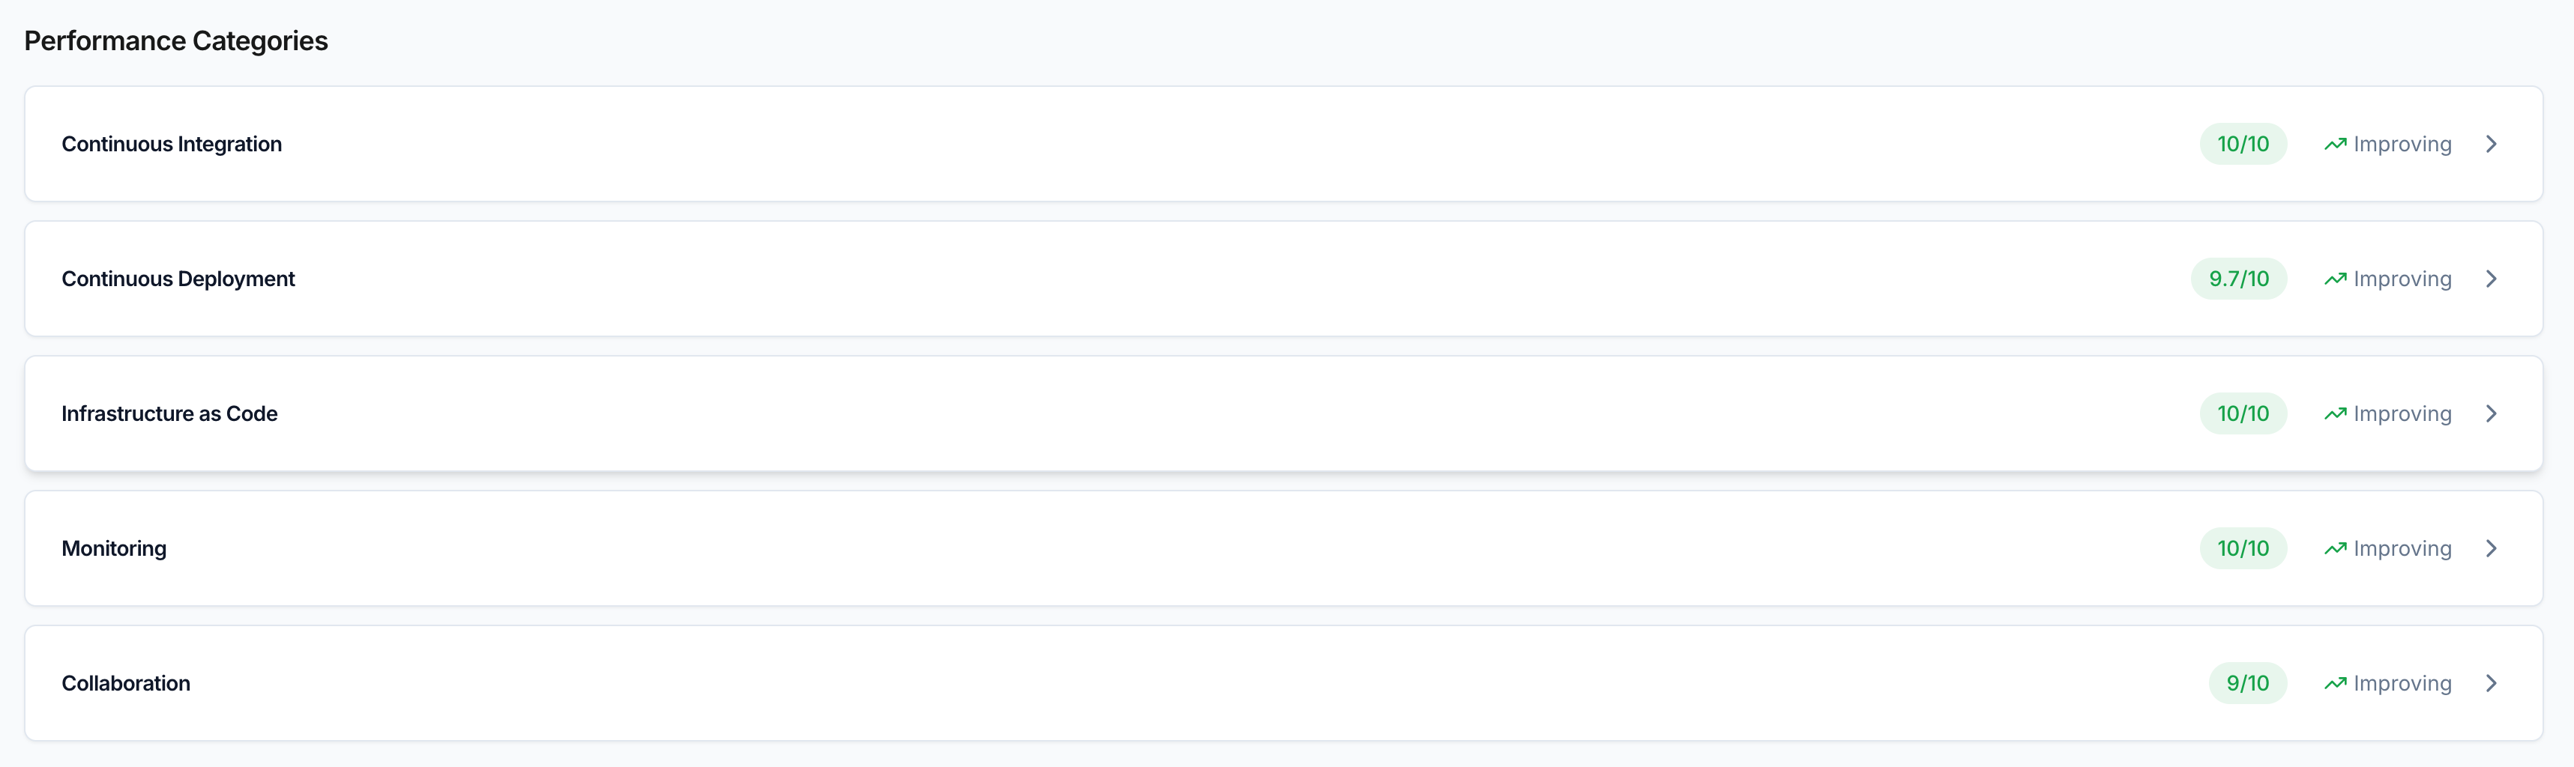Screen dimensions: 2574x767
Task: Click the trend arrow icon for Collaboration
Action: [2334, 683]
